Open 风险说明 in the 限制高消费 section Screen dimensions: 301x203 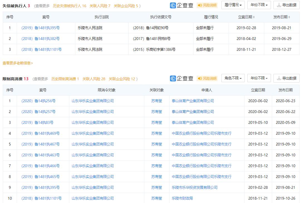(x=207, y=78)
